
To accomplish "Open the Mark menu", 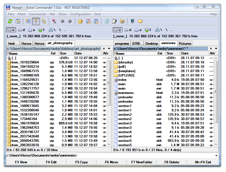I will (22, 14).
